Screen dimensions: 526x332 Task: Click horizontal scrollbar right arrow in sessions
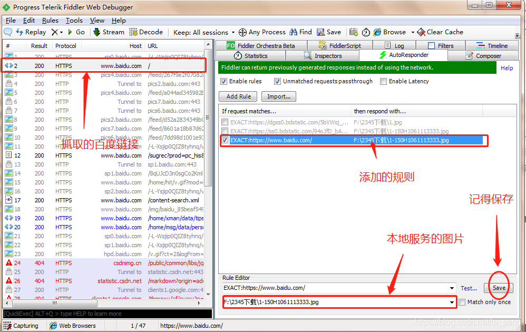click(x=199, y=303)
